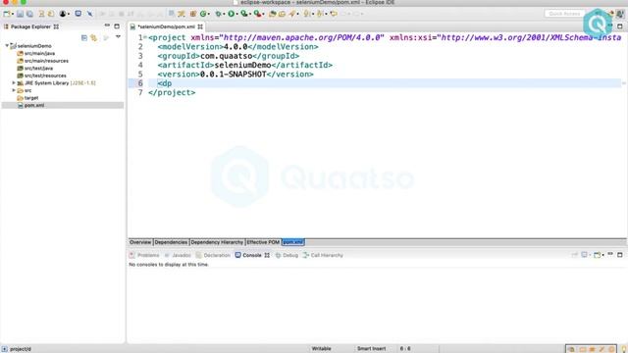Place cursor on the closing </project> tag
Screen dimensions: 628x353
172,92
